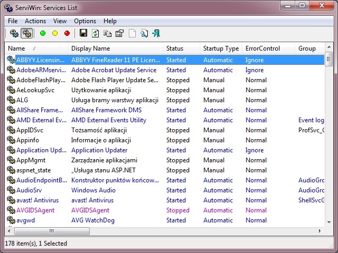Start the service with the green circle
This screenshot has width=338, height=253.
pos(43,33)
